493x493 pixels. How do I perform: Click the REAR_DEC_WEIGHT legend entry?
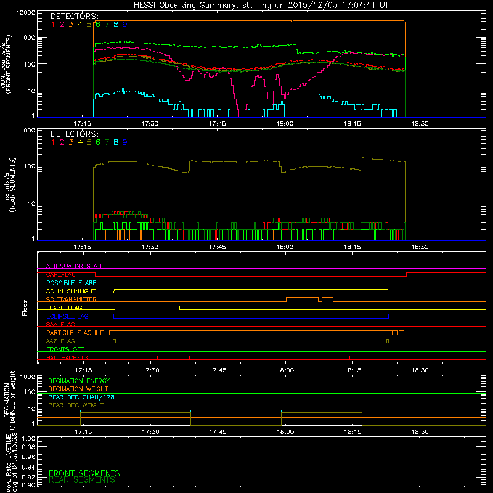click(76, 405)
